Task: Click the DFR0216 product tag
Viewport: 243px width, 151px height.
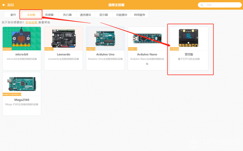Action: click(x=91, y=49)
